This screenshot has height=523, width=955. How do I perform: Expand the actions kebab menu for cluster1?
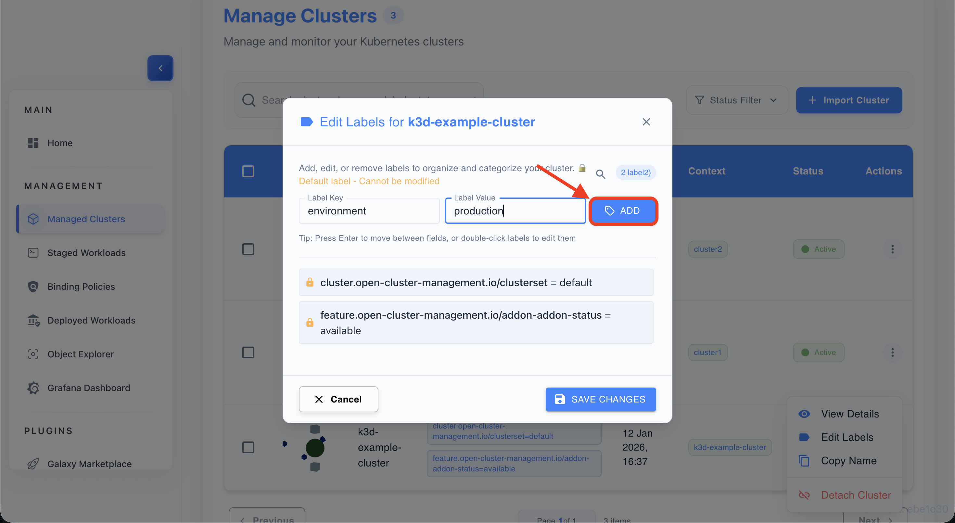point(893,352)
